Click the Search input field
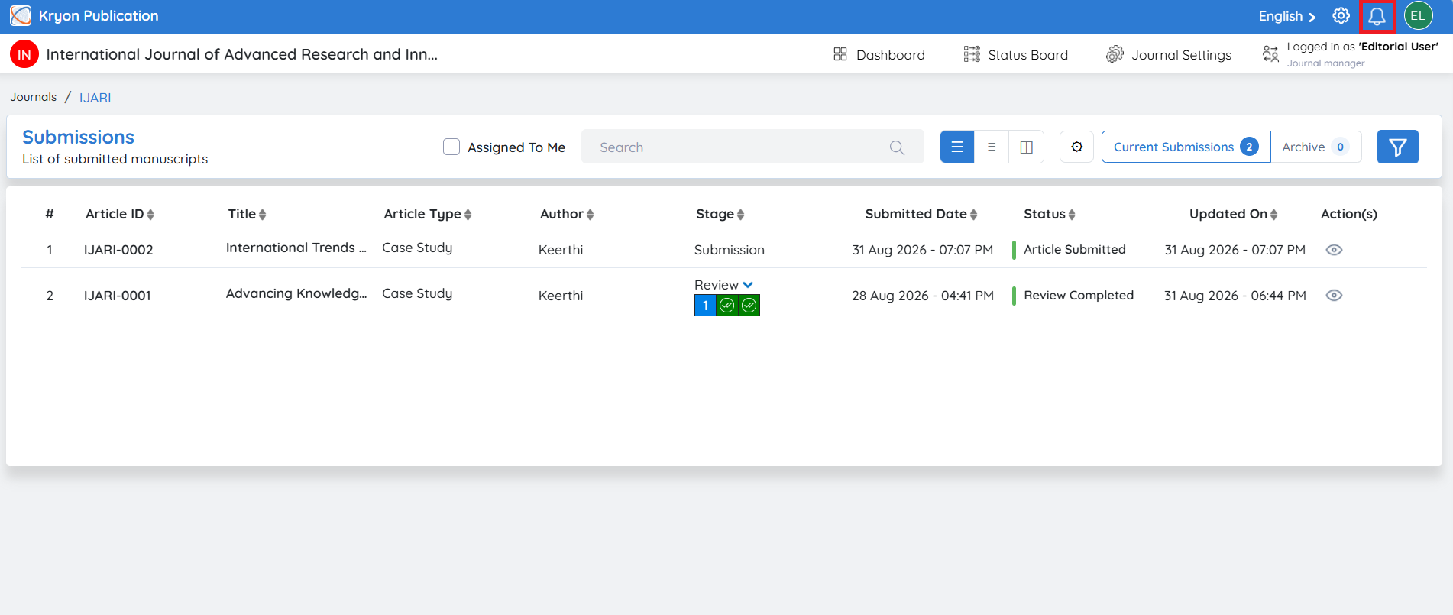 click(752, 147)
